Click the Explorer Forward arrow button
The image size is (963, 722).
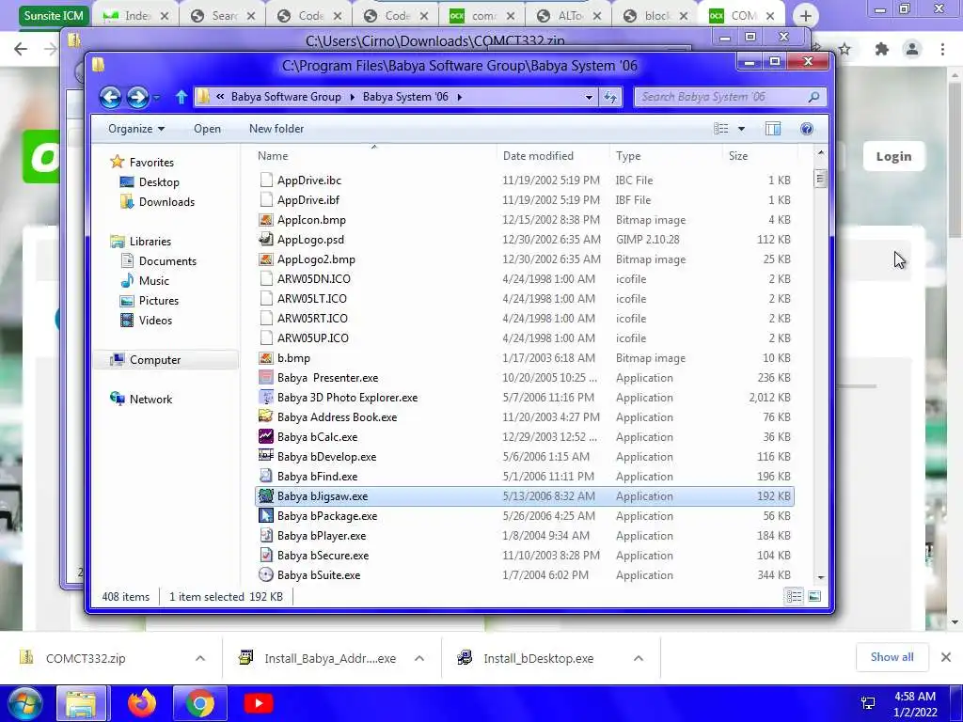(137, 97)
